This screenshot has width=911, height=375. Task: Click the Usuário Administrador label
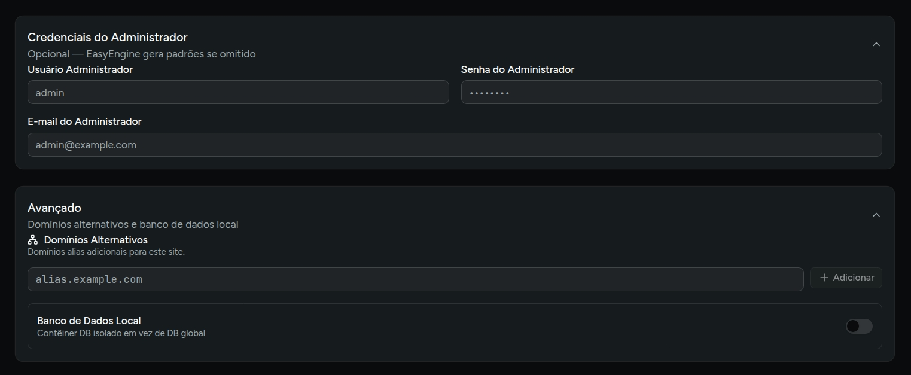(x=80, y=69)
